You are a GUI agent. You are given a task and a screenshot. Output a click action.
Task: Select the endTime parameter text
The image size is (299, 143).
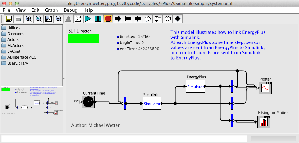coord(139,49)
